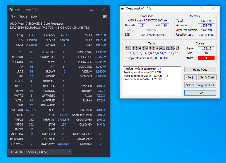Open the Help menu in ZenTimings
Image resolution: width=226 pixels, height=163 pixels.
click(34, 17)
